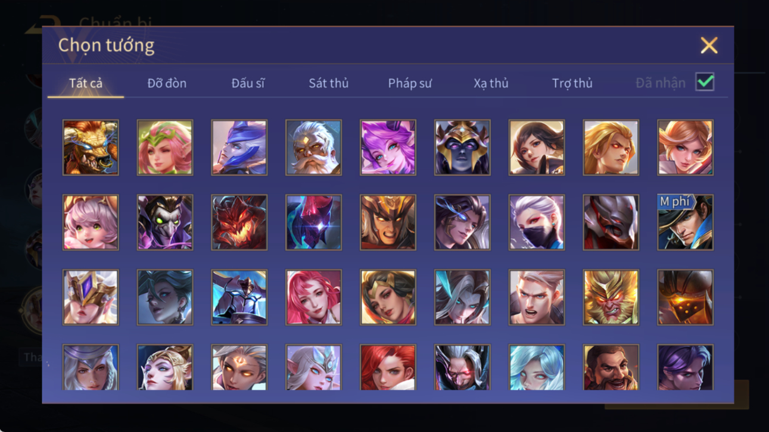This screenshot has height=432, width=769.
Task: Show the Pháp sư heroes
Action: (410, 83)
